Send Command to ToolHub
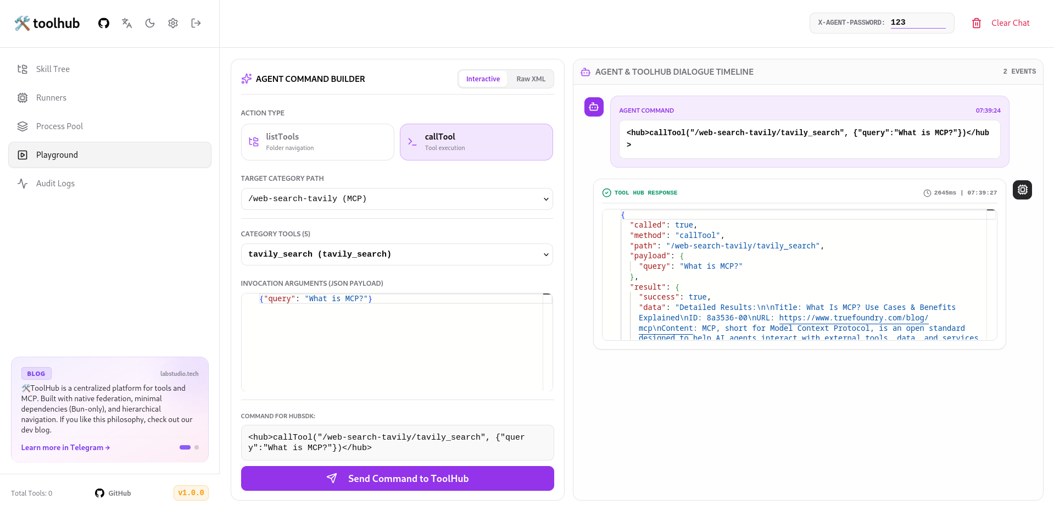 [x=397, y=479]
